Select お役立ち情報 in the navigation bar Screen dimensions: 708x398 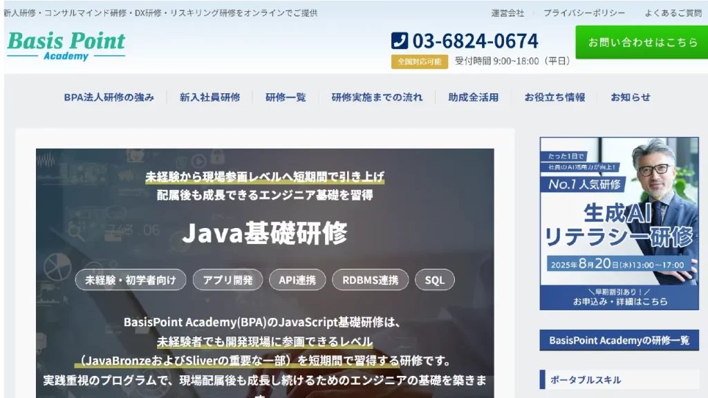pyautogui.click(x=555, y=97)
